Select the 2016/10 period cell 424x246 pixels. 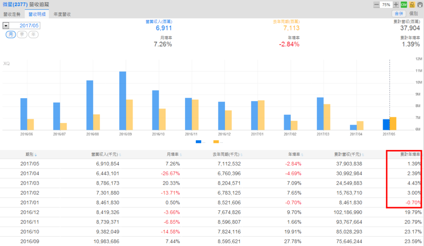[x=30, y=232]
